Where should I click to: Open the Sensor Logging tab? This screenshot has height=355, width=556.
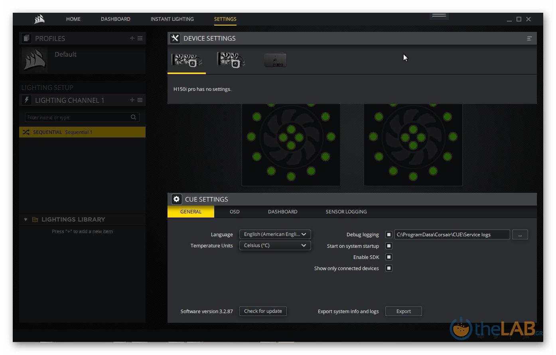(346, 212)
